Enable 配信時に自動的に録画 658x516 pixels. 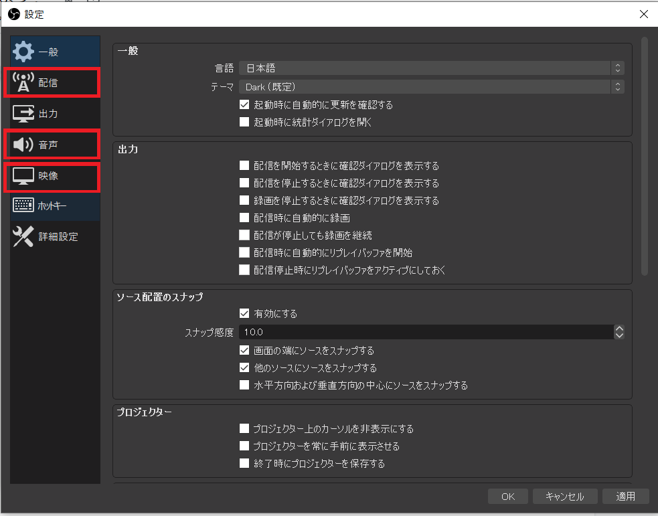(x=244, y=218)
